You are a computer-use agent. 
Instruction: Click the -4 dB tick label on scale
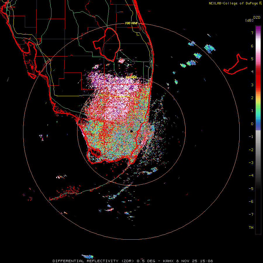[251, 176]
